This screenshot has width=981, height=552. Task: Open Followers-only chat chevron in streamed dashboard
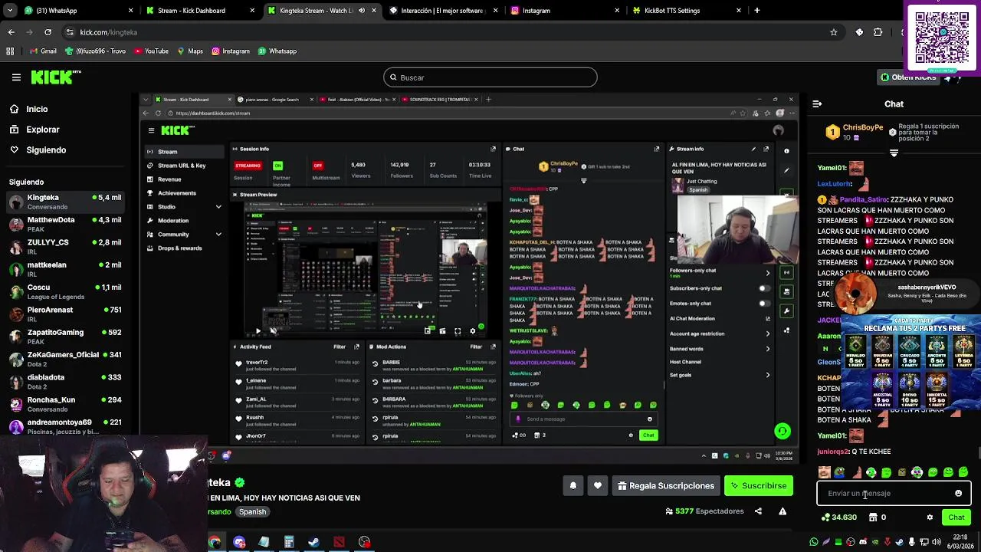[x=767, y=272]
